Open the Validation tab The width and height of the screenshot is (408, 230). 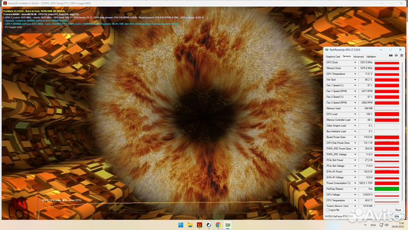[x=371, y=56]
